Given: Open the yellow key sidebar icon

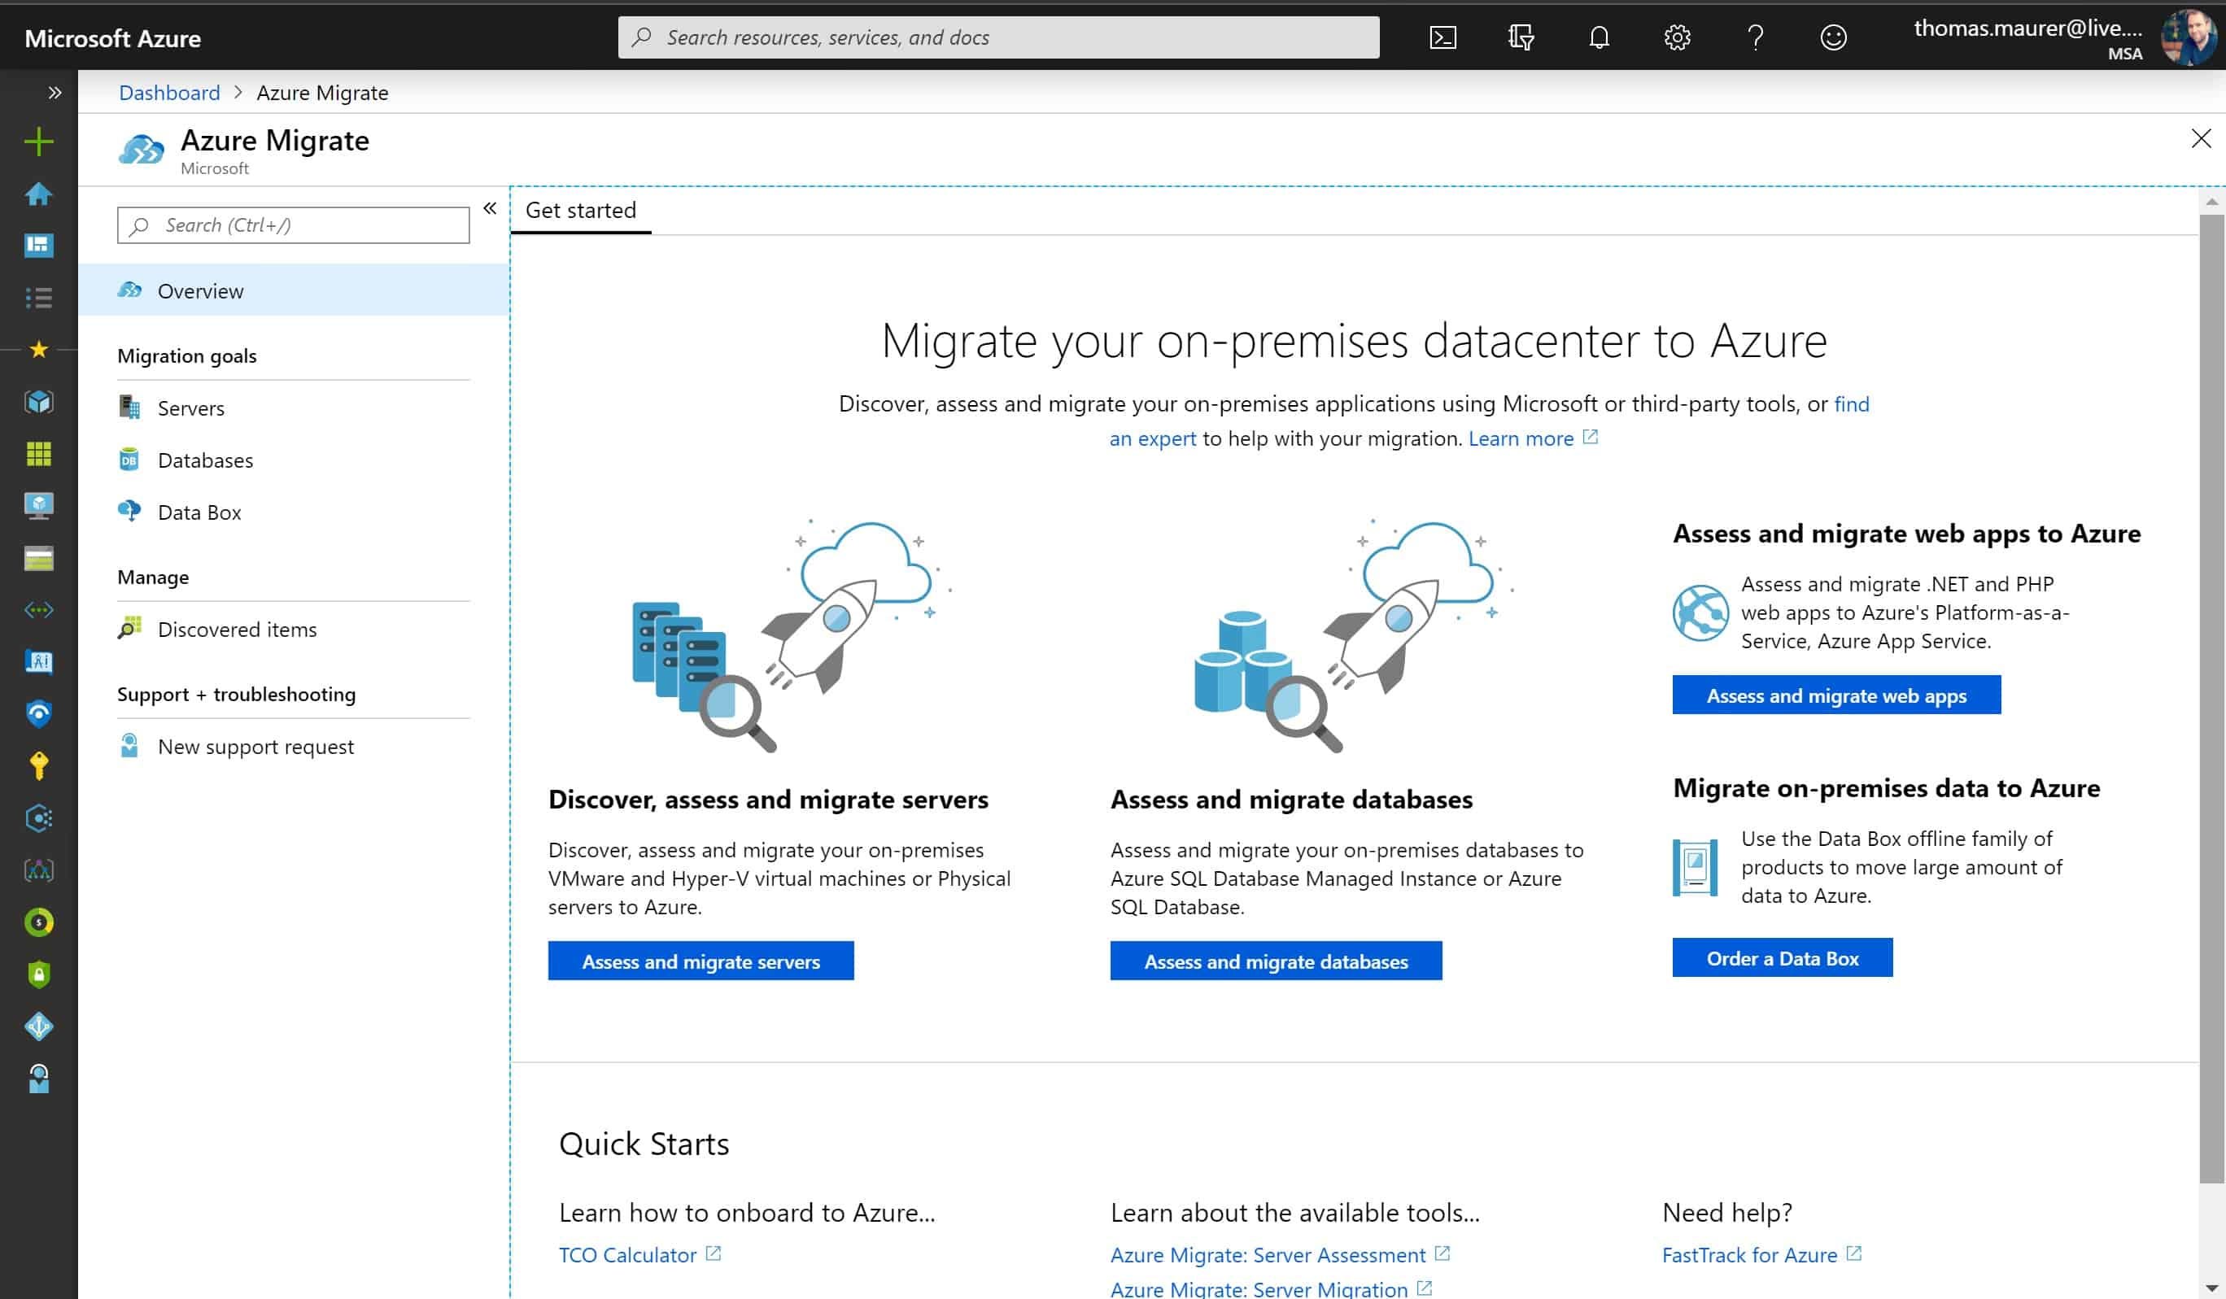Looking at the screenshot, I should tap(39, 765).
